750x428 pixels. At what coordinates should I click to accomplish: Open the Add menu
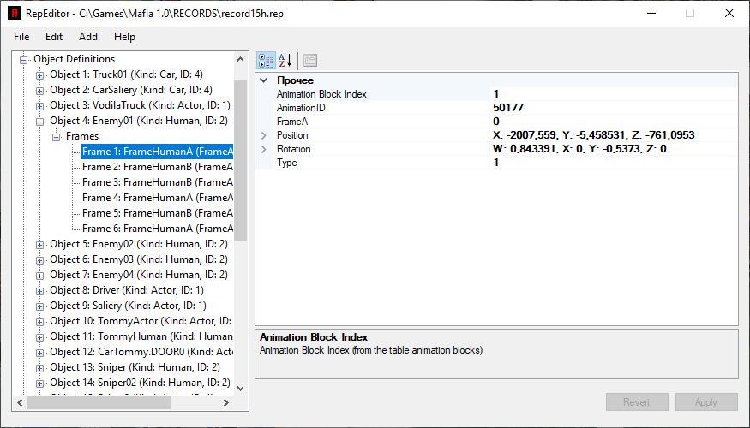pyautogui.click(x=88, y=37)
